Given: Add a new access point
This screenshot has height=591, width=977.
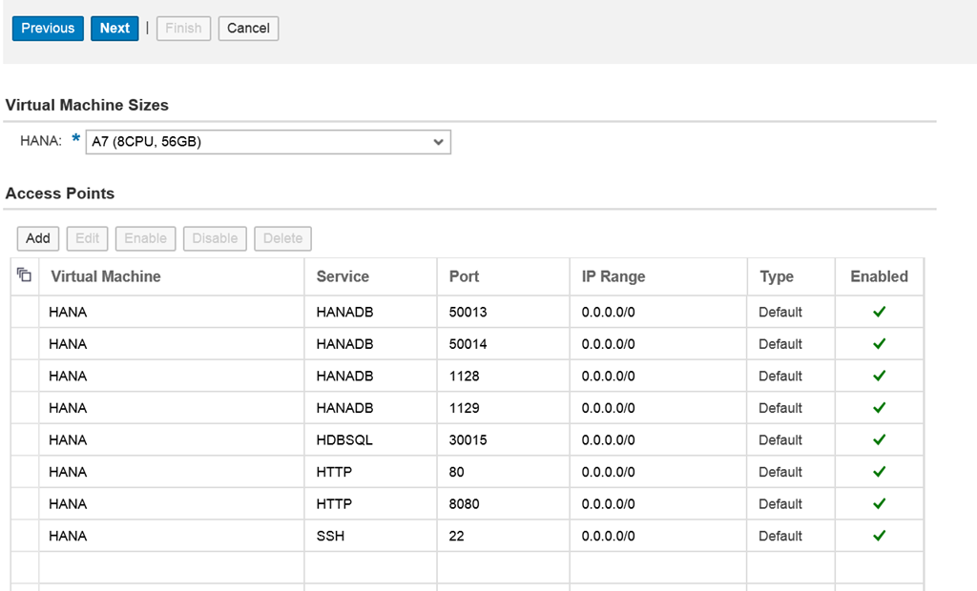Looking at the screenshot, I should click(38, 238).
